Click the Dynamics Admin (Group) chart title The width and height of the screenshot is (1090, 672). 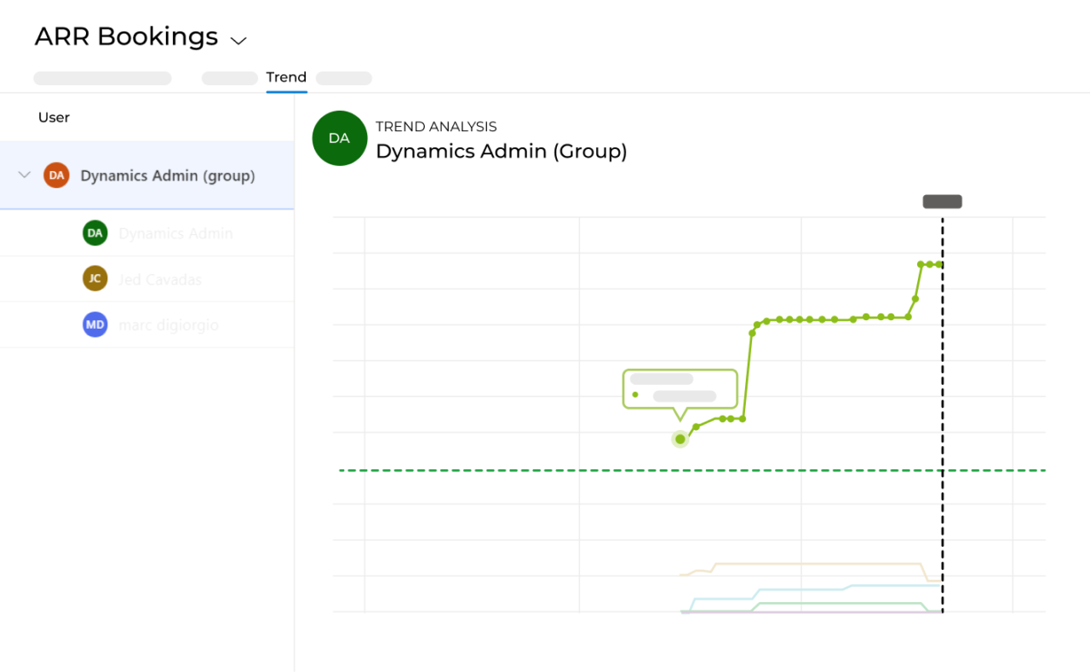(501, 152)
